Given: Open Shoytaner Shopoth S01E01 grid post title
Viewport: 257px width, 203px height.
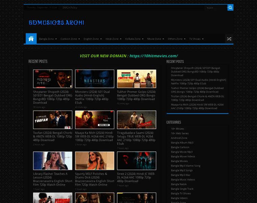Looking at the screenshot, I should pos(52,97).
